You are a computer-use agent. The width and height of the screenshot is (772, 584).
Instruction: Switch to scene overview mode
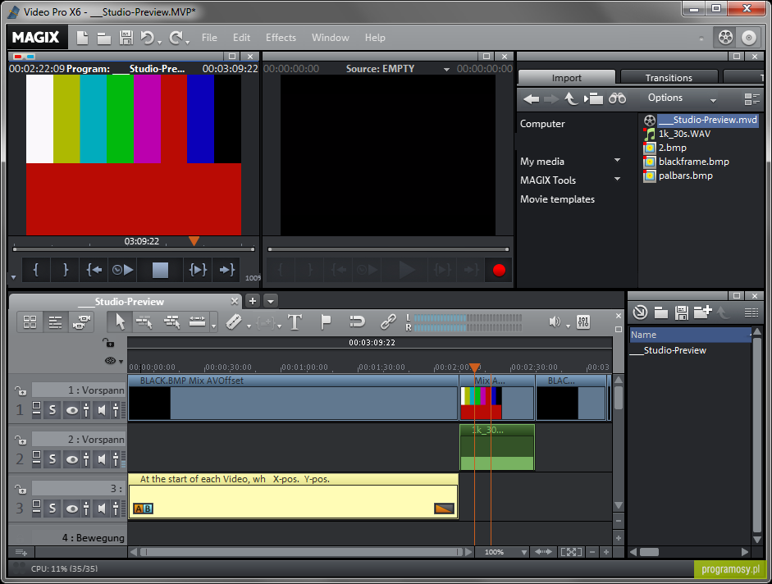click(x=30, y=322)
